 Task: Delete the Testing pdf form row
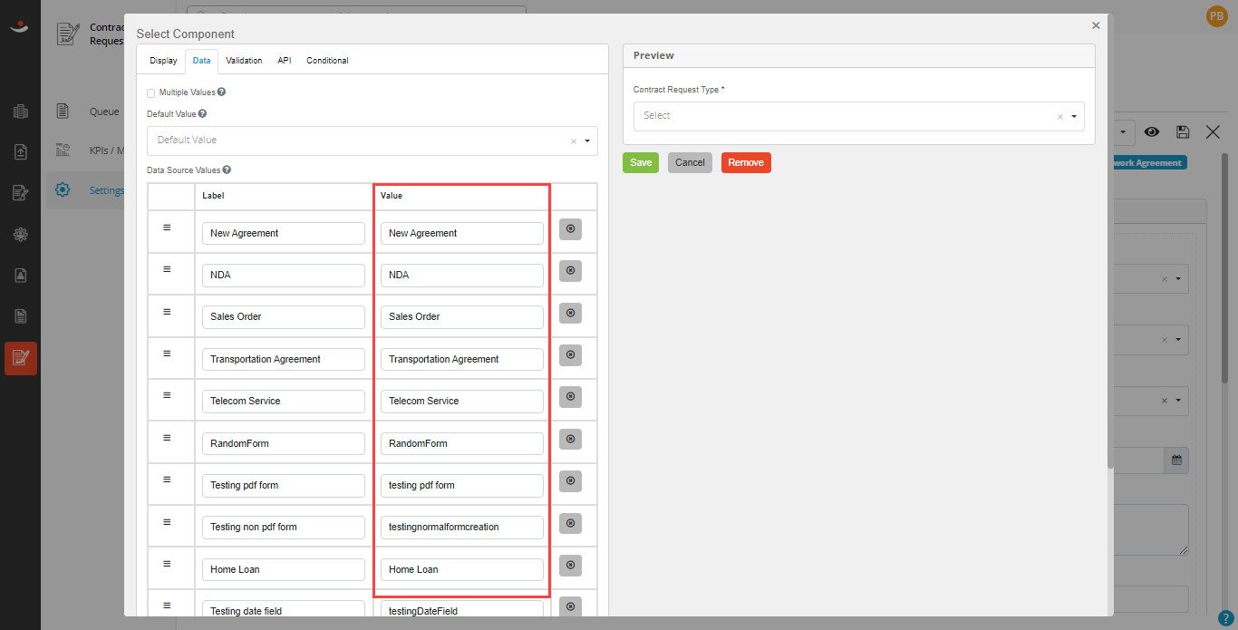(x=570, y=481)
